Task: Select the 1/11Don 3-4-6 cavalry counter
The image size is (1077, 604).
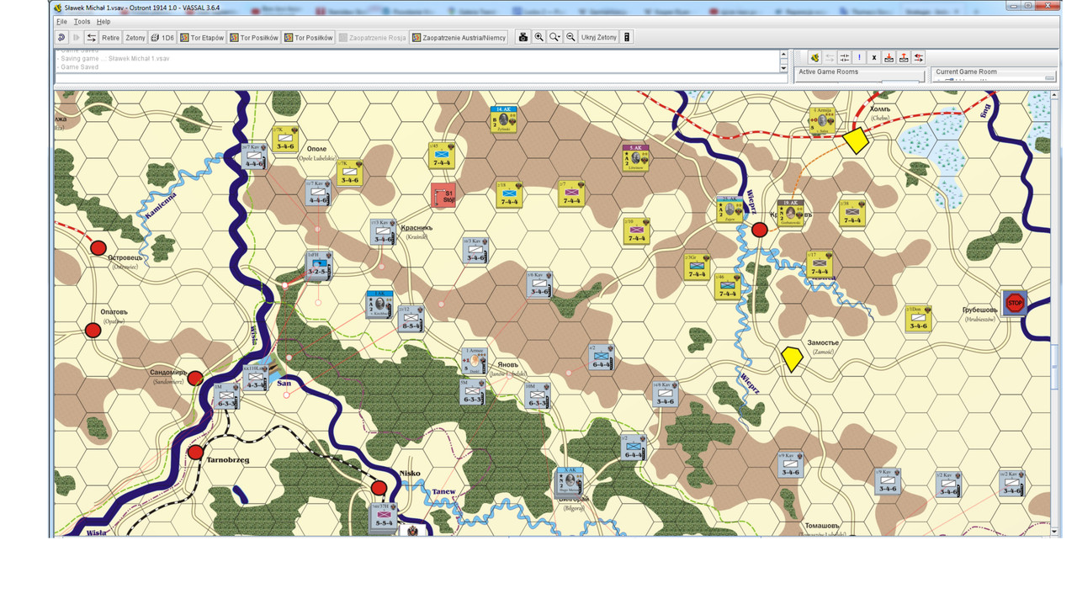Action: (918, 318)
